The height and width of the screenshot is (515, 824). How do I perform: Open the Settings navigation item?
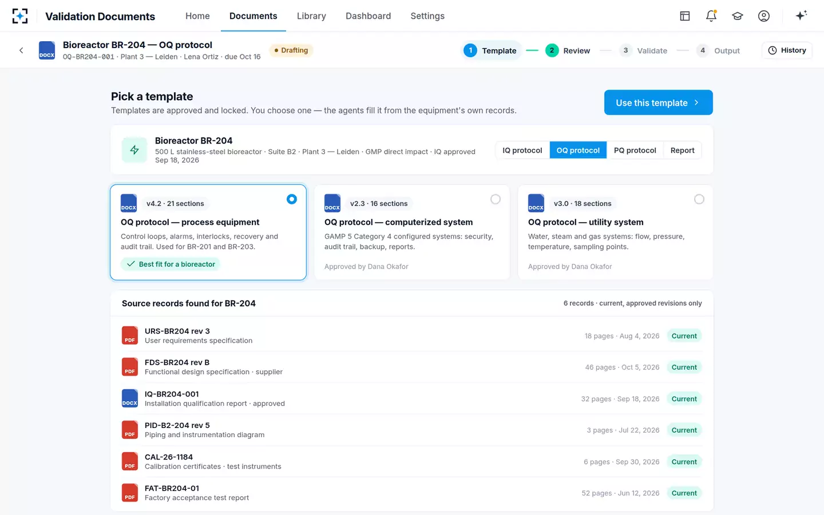(427, 16)
